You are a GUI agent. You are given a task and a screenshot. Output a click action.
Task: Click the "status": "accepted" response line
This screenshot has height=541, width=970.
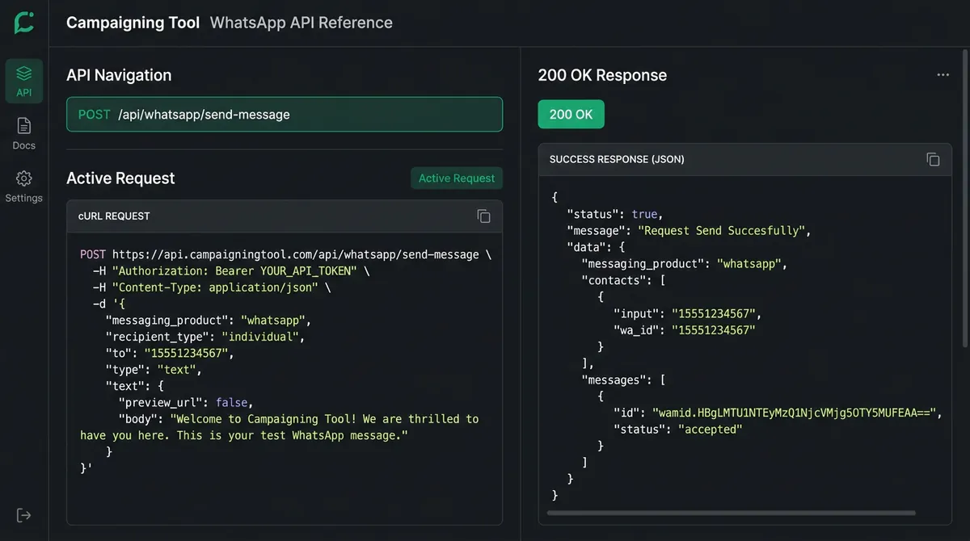(677, 430)
